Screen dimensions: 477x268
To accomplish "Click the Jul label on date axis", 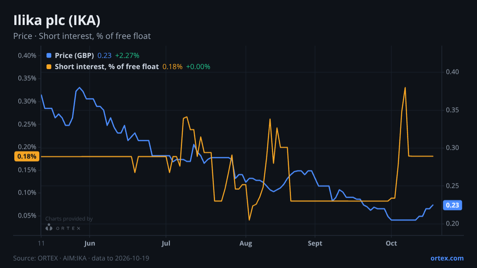I will (x=166, y=243).
